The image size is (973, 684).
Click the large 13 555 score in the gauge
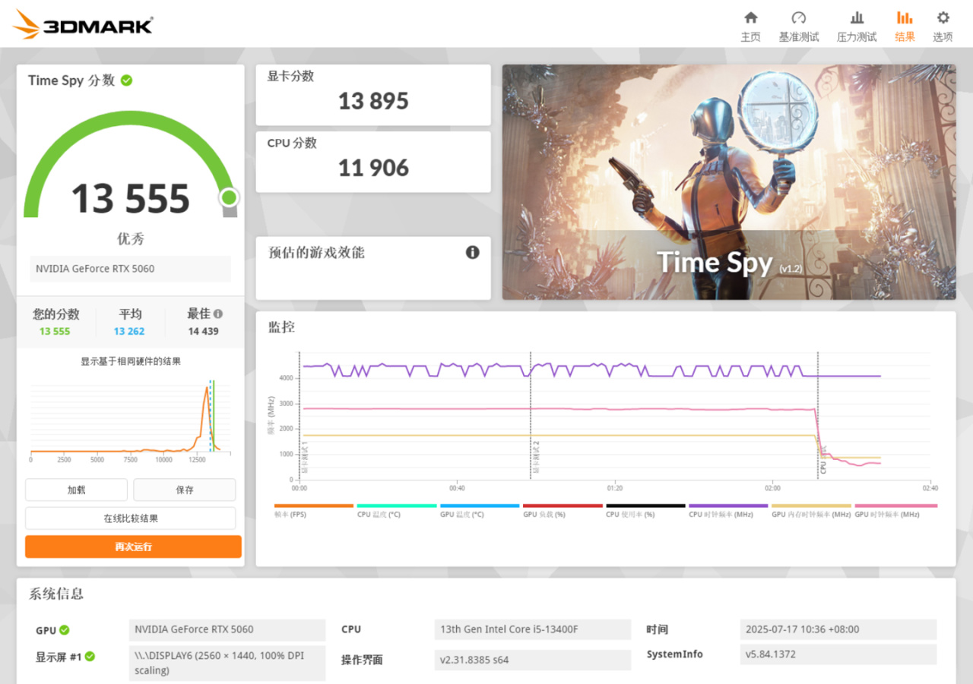[x=131, y=199]
